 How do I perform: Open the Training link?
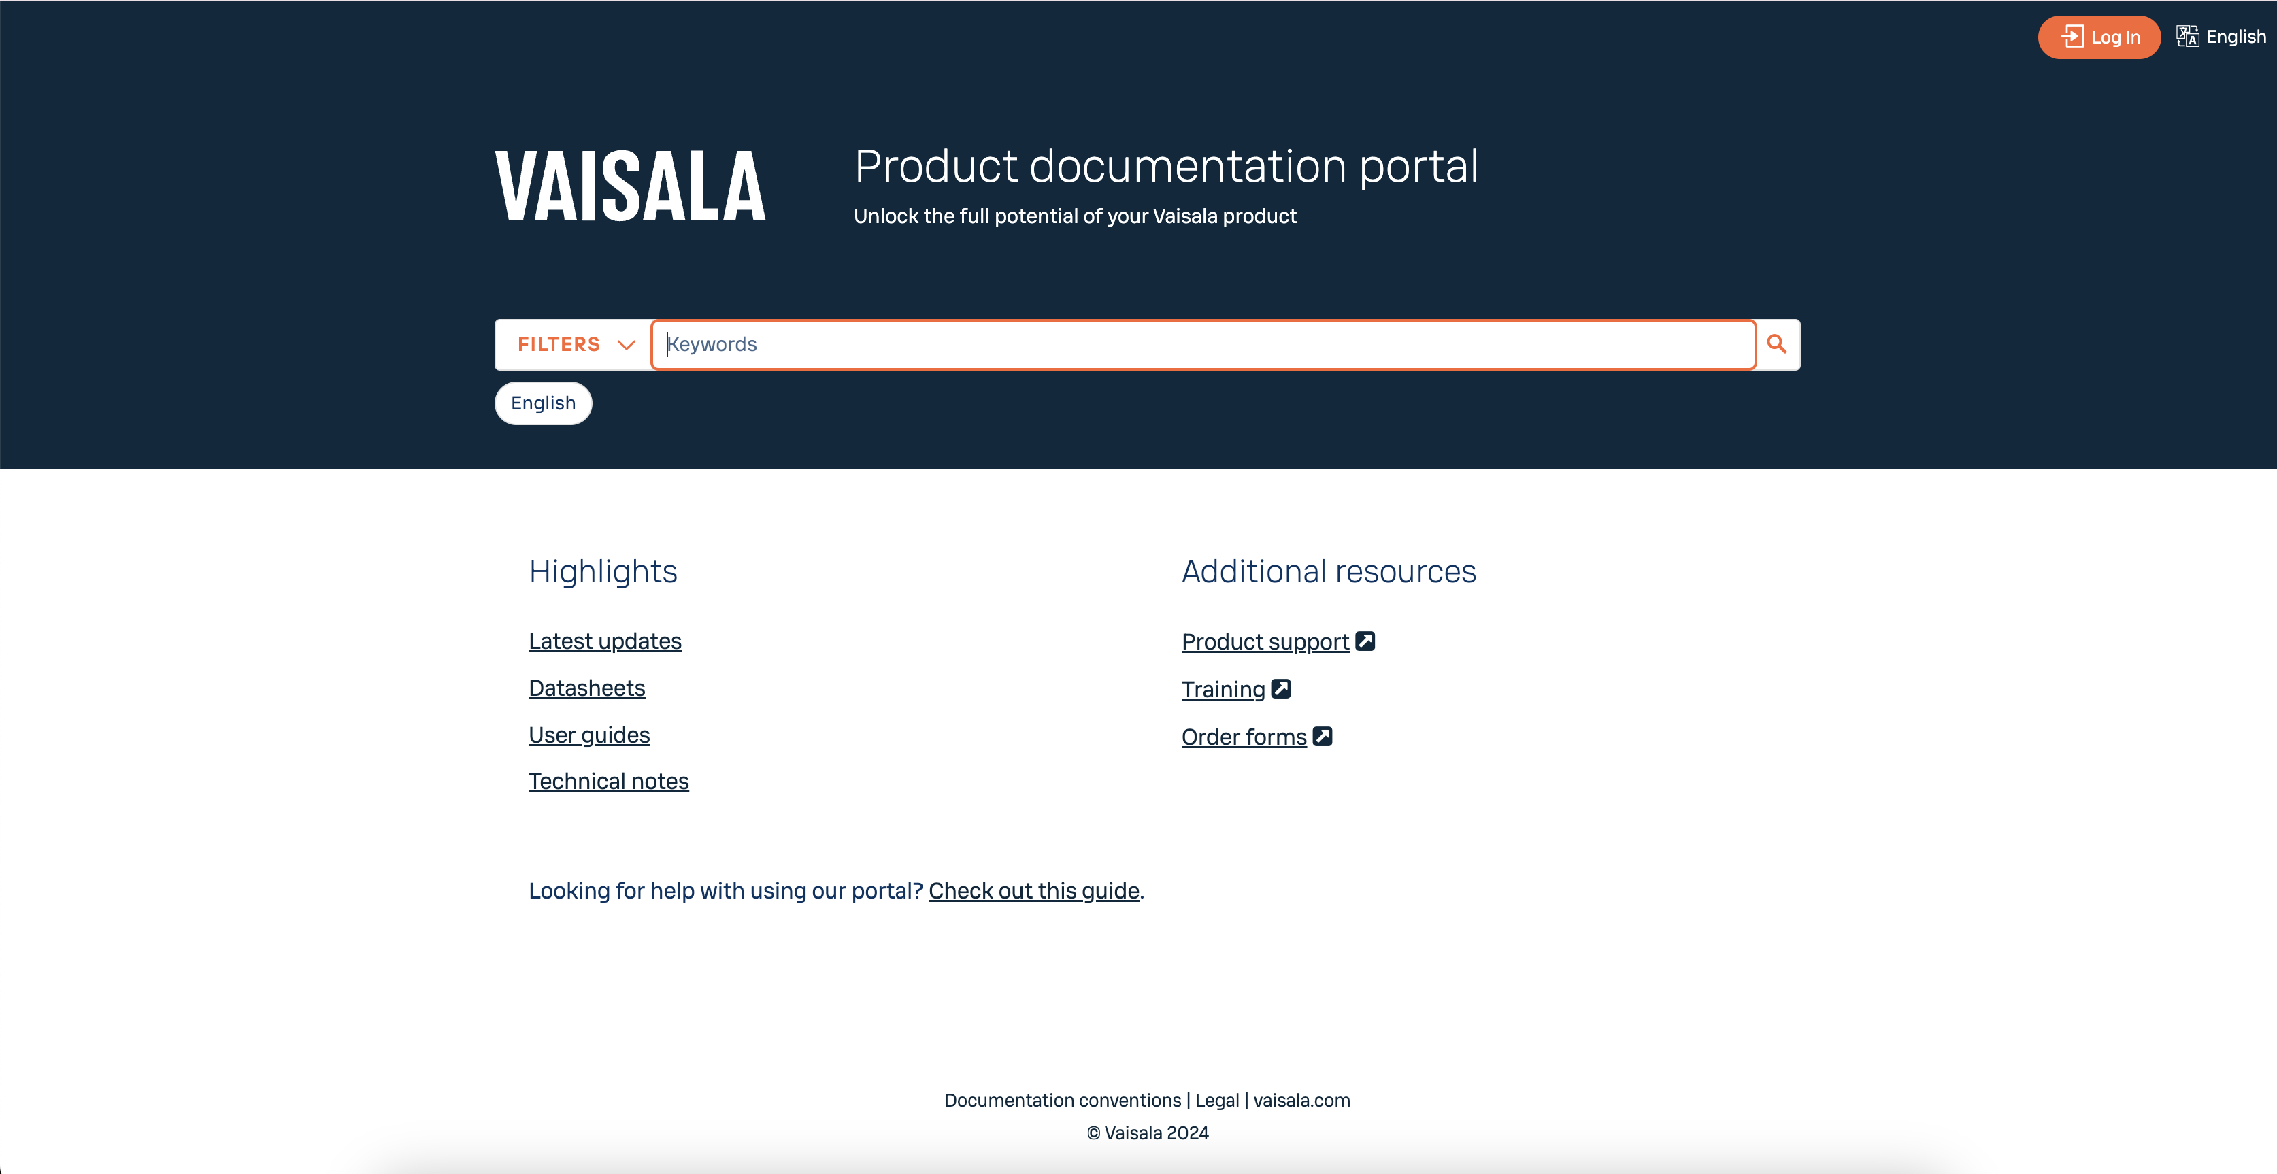click(x=1223, y=690)
